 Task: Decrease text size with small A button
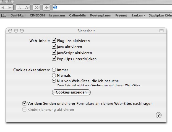pyautogui.click(x=20, y=8)
